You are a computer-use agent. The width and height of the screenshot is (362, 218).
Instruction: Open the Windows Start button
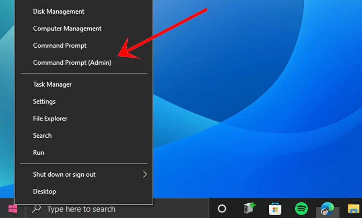click(x=13, y=209)
